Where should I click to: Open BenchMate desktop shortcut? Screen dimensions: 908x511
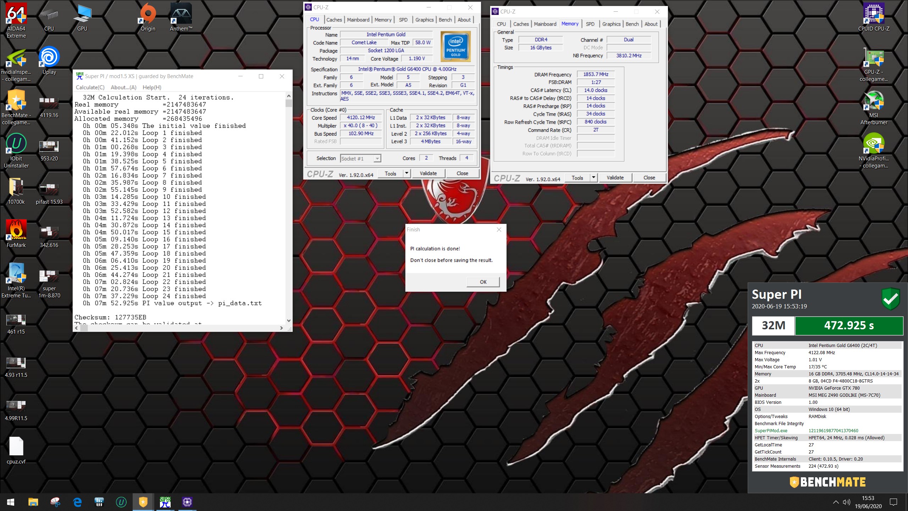pos(16,108)
